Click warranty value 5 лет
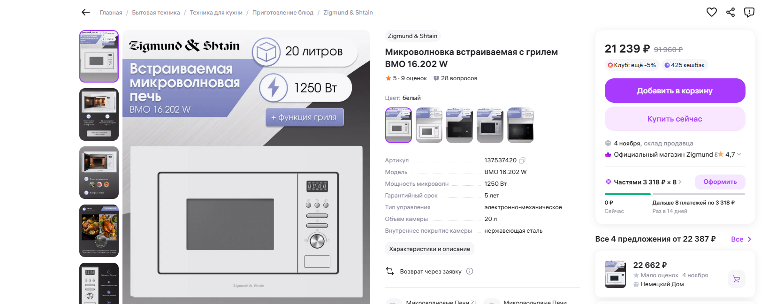Image resolution: width=784 pixels, height=304 pixels. (x=492, y=196)
